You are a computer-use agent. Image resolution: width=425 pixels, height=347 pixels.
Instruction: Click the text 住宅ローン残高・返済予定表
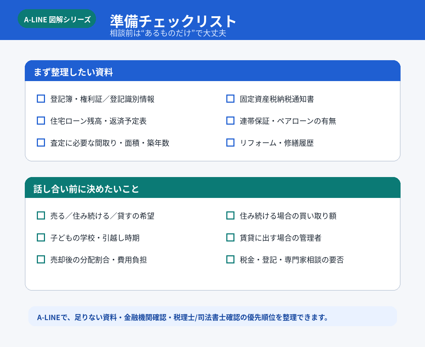pyautogui.click(x=98, y=121)
